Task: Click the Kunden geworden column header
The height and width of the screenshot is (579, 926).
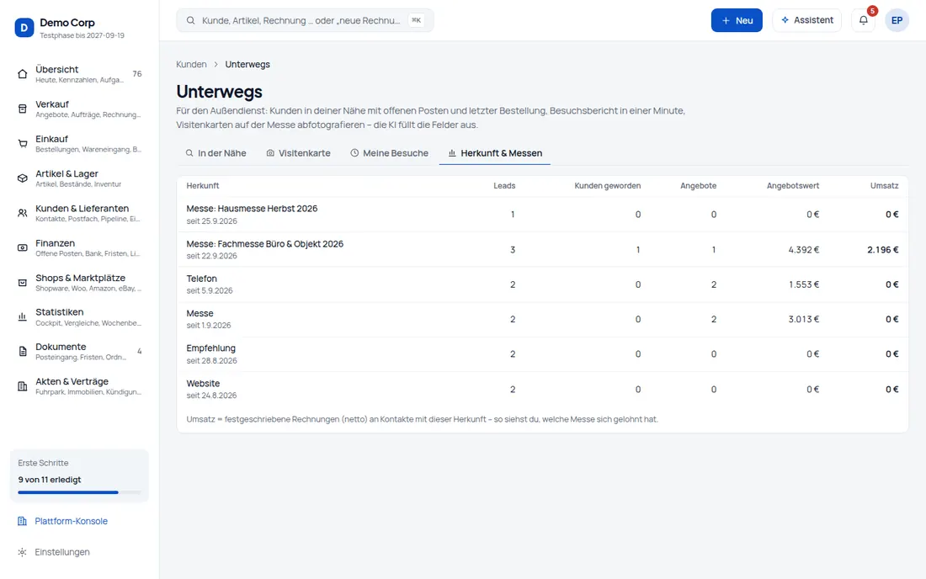Action: (x=607, y=186)
